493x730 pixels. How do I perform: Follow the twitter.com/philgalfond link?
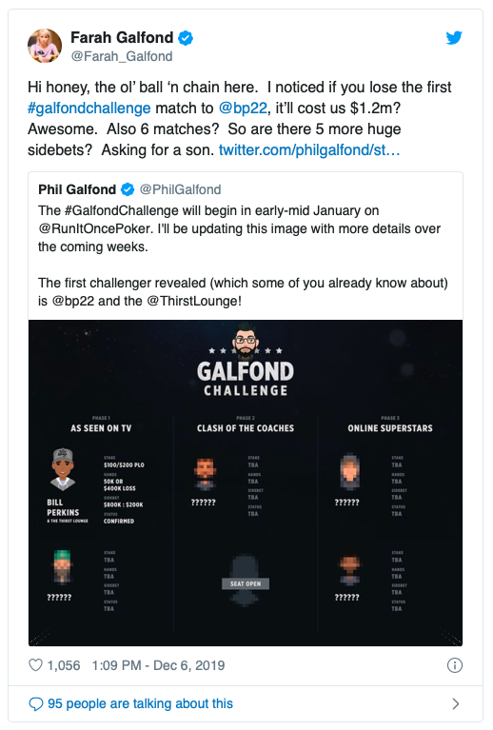pyautogui.click(x=309, y=150)
